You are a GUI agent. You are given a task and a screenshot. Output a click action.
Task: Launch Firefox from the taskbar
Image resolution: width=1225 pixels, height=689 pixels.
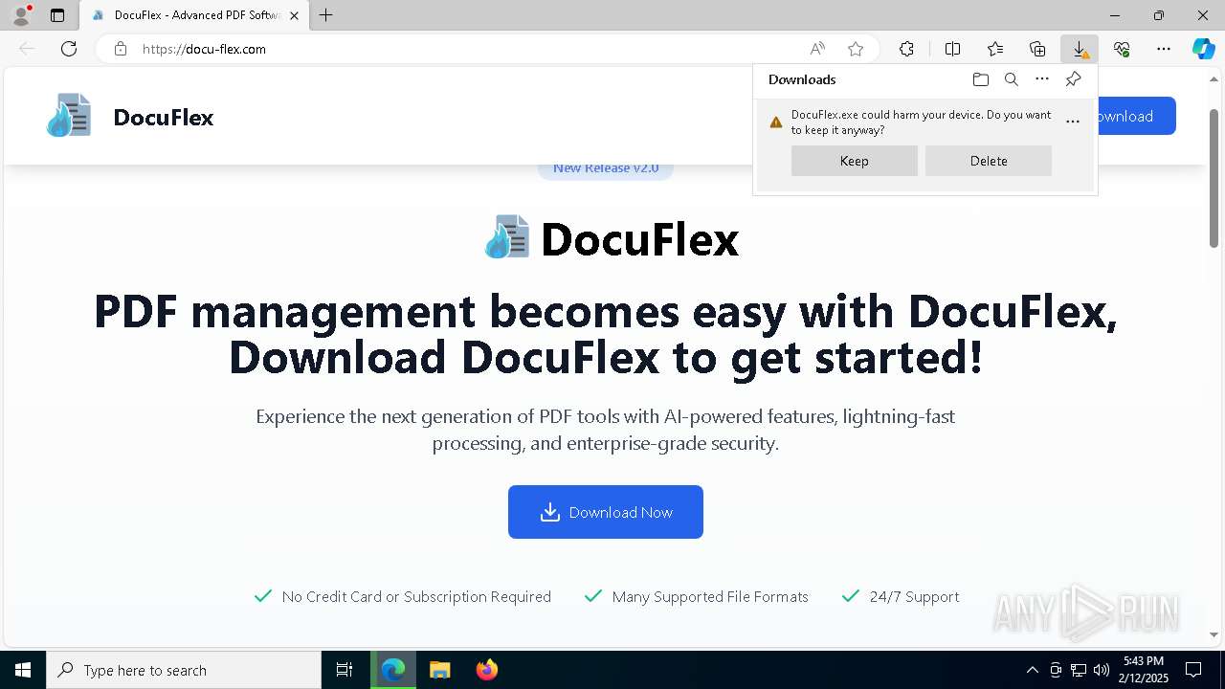click(x=486, y=670)
